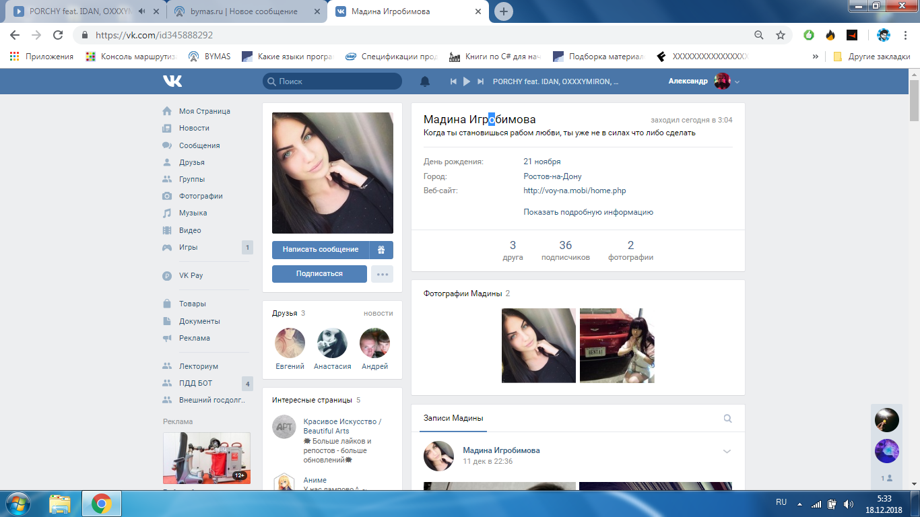Skip to next track in header player
The image size is (920, 517).
tap(480, 81)
